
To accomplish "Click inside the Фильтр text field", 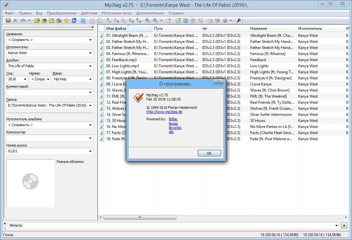I will (x=179, y=225).
